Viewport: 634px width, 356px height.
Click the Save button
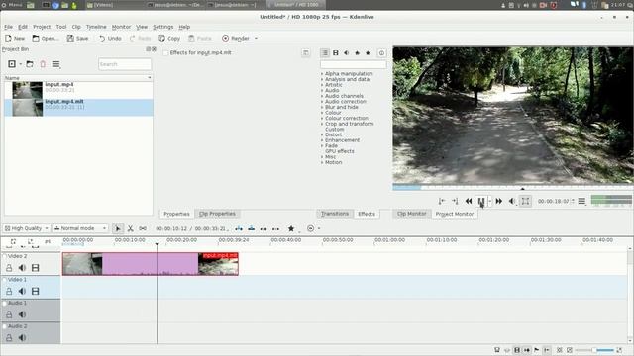(x=77, y=39)
